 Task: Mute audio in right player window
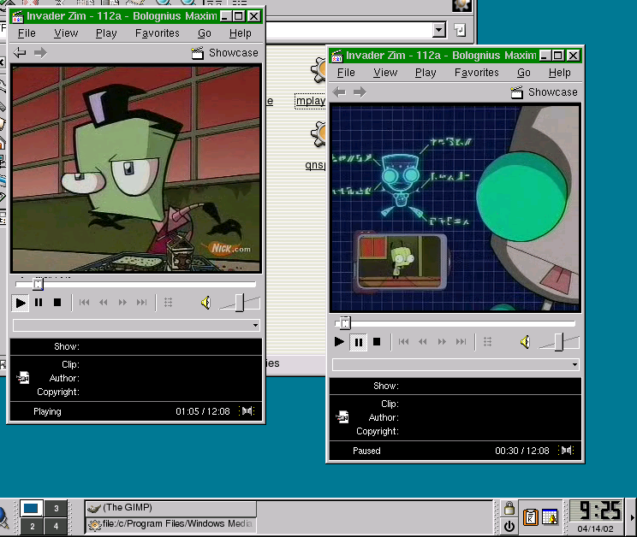tap(526, 342)
